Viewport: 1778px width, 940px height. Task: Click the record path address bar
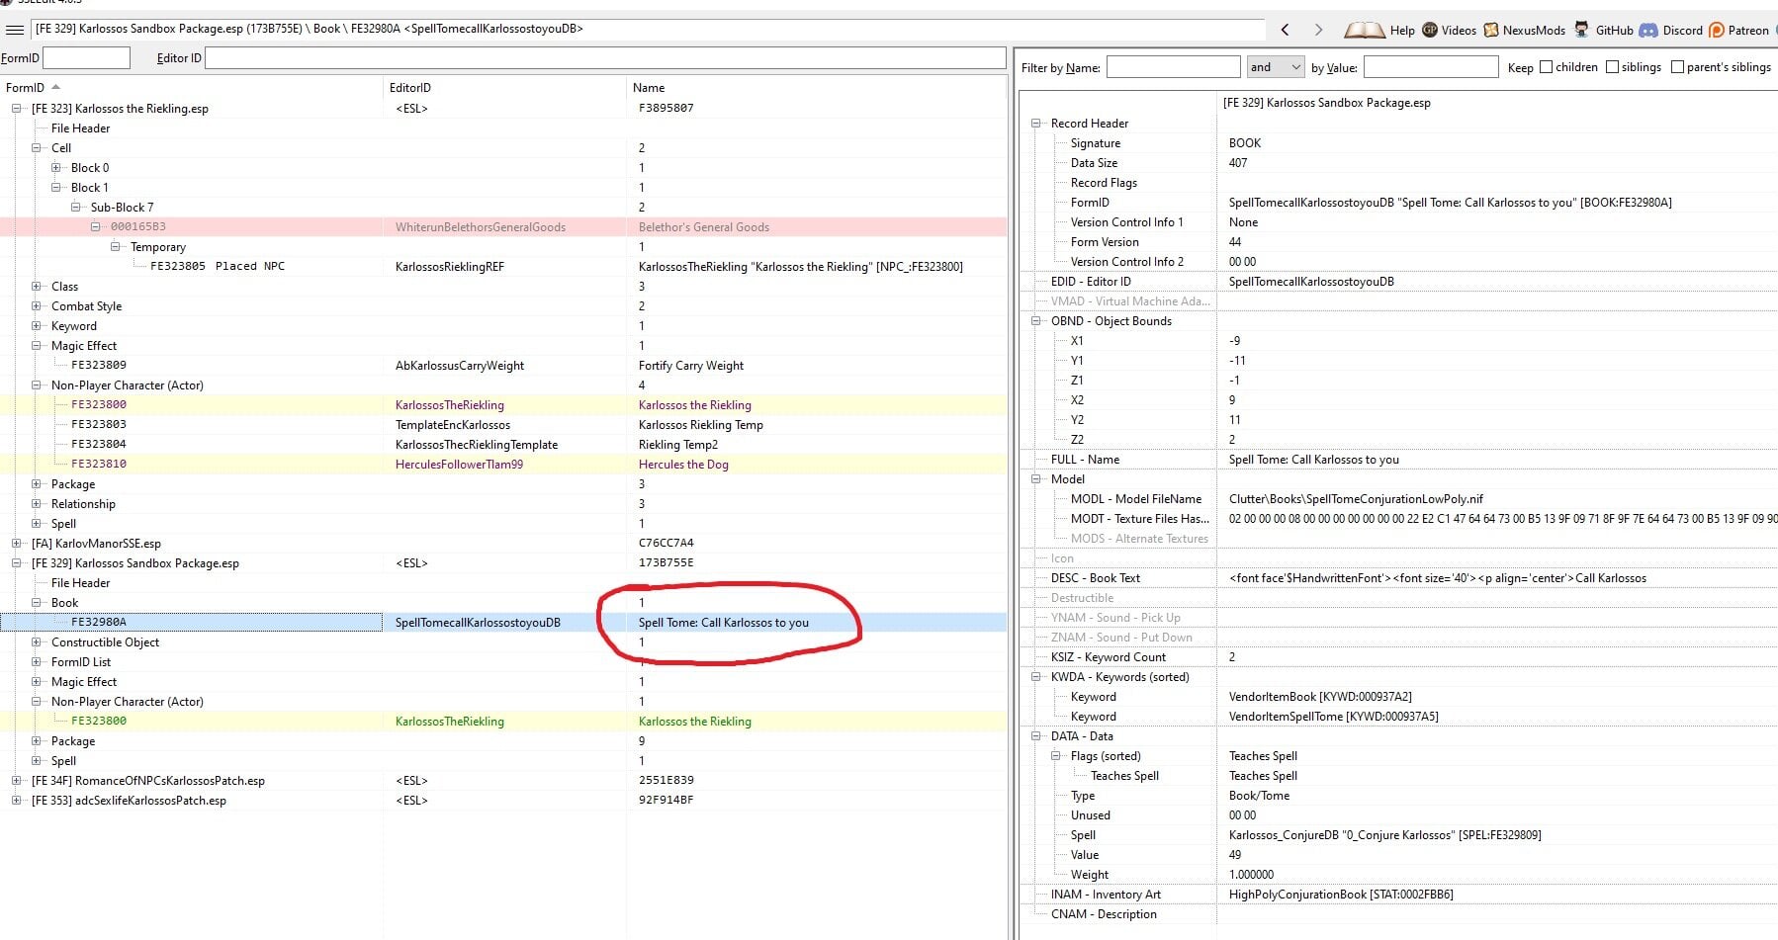point(648,30)
